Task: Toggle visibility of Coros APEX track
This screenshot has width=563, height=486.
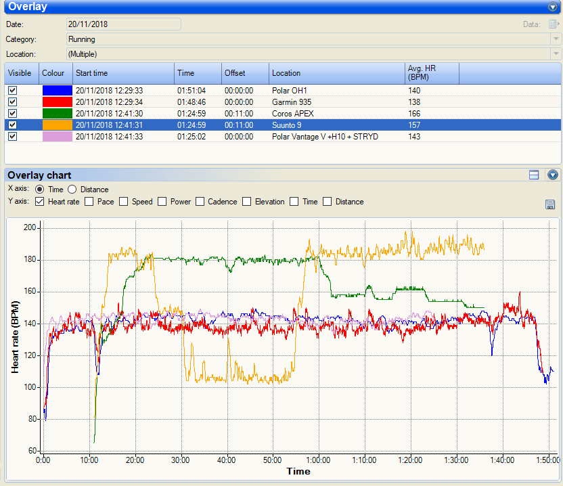Action: (12, 113)
